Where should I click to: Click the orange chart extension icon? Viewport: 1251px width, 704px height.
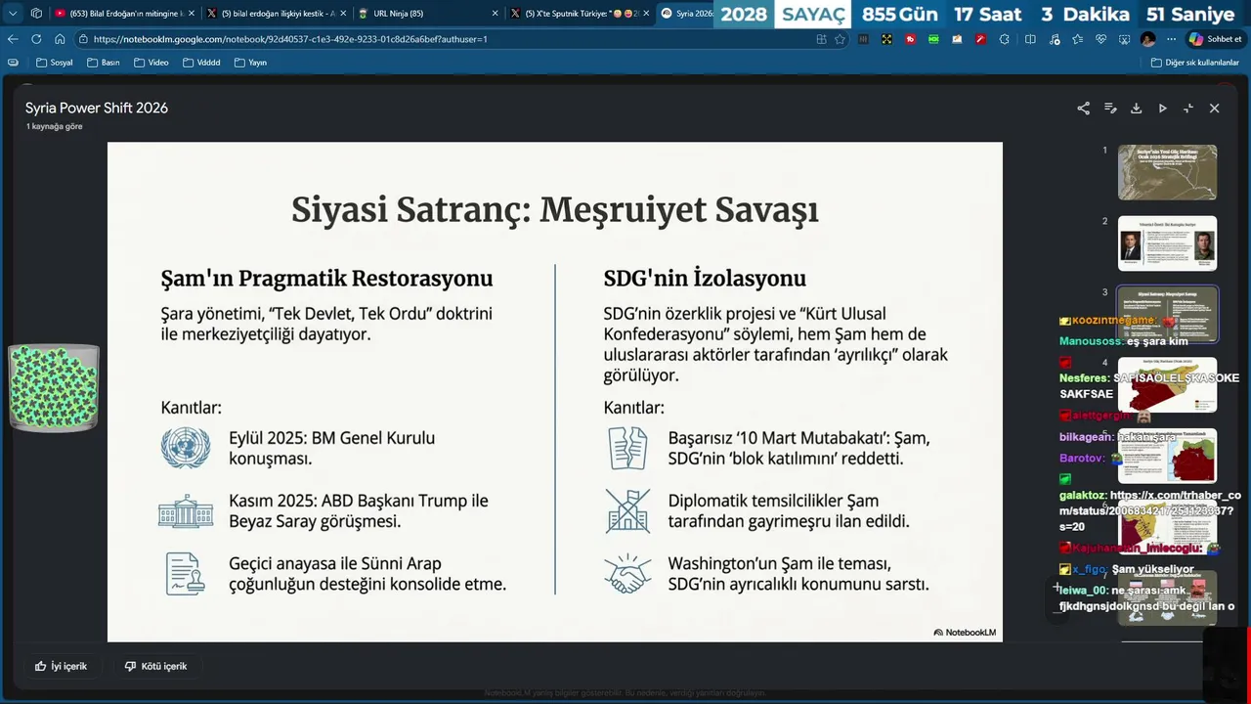coord(957,39)
